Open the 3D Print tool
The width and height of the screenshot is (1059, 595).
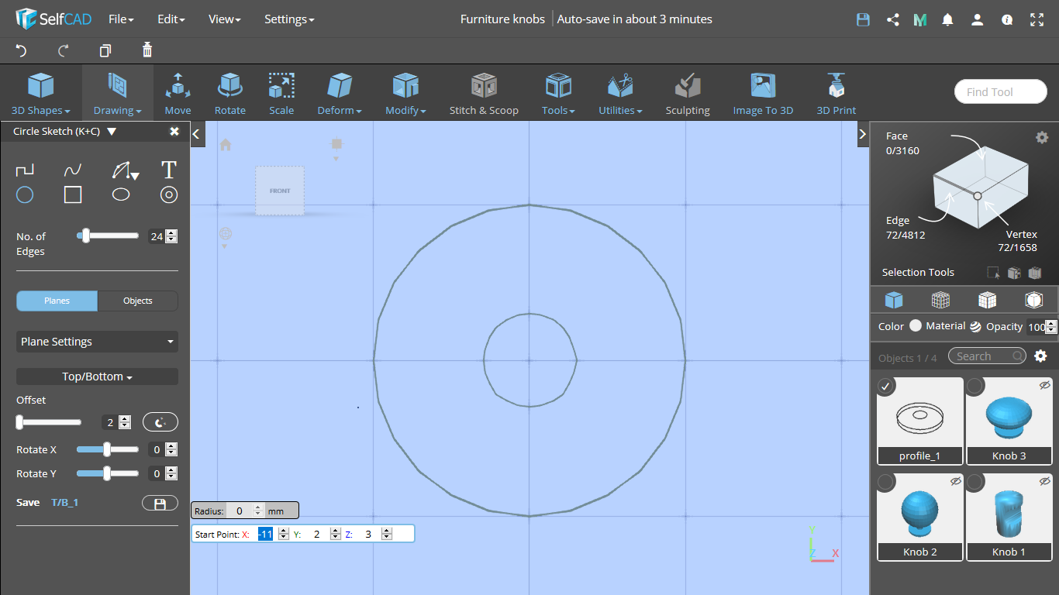click(837, 93)
